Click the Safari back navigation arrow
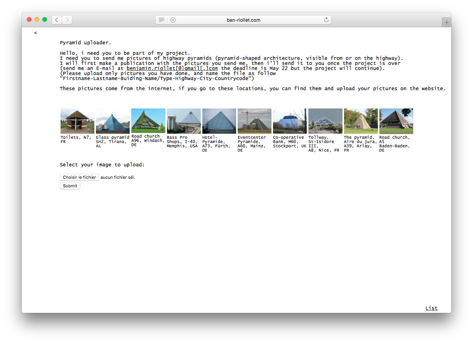 (57, 20)
